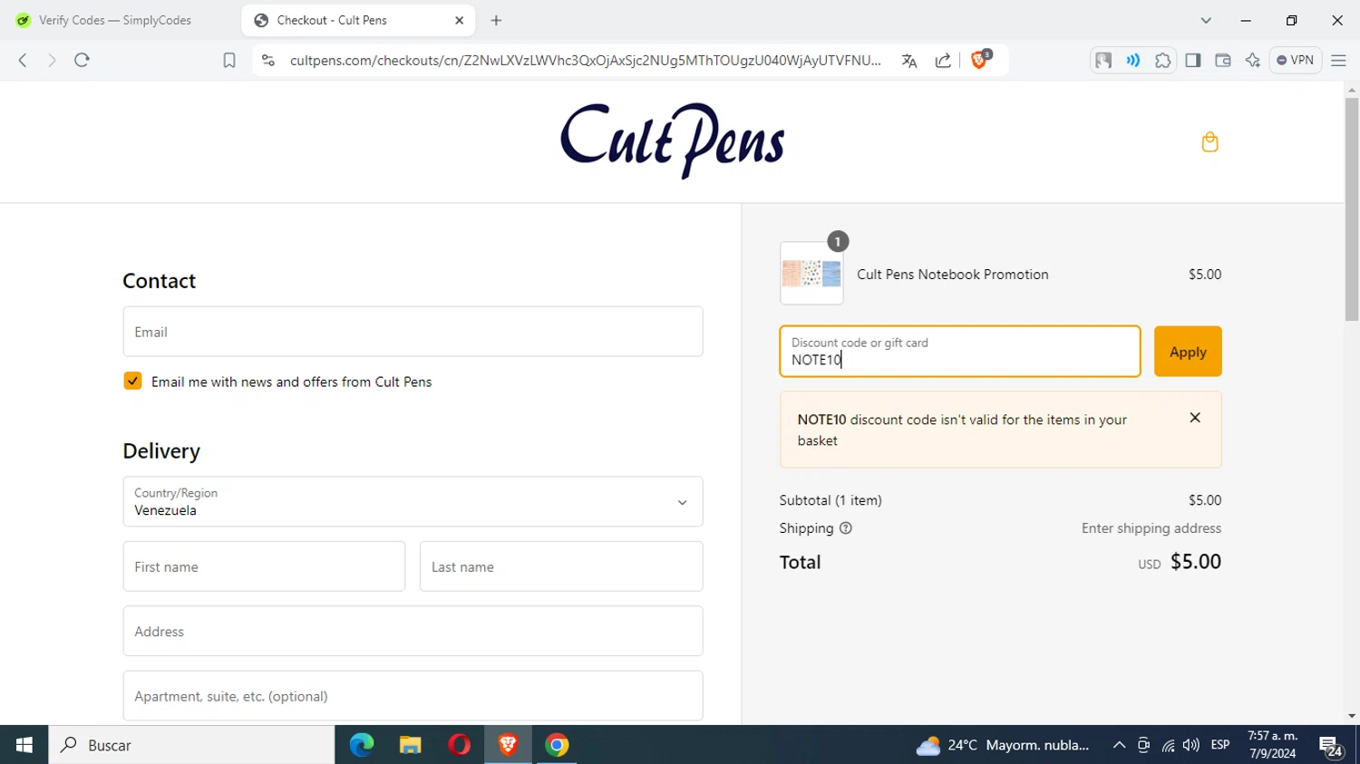This screenshot has width=1360, height=764.
Task: Click the ESP language indicator
Action: pyautogui.click(x=1220, y=745)
